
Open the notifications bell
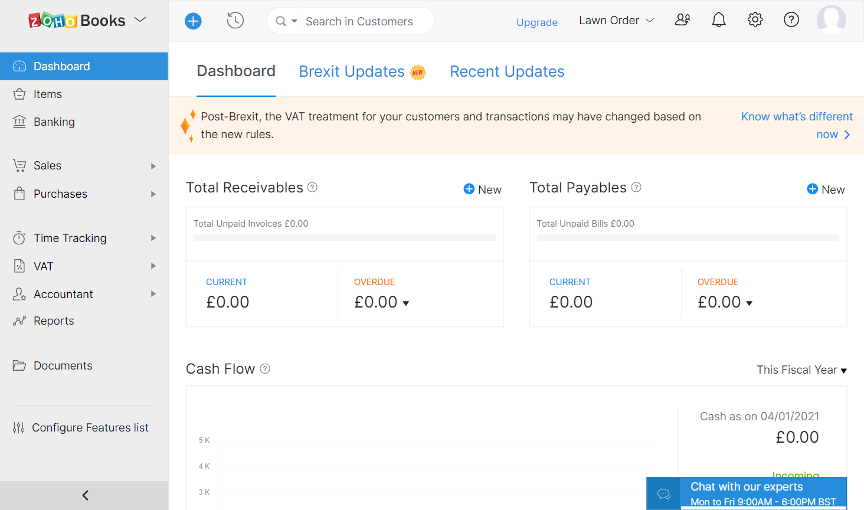tap(718, 20)
